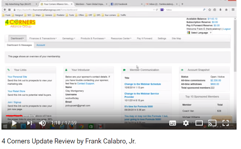
Task: Open the Predator bookmark folder
Action: point(59,15)
